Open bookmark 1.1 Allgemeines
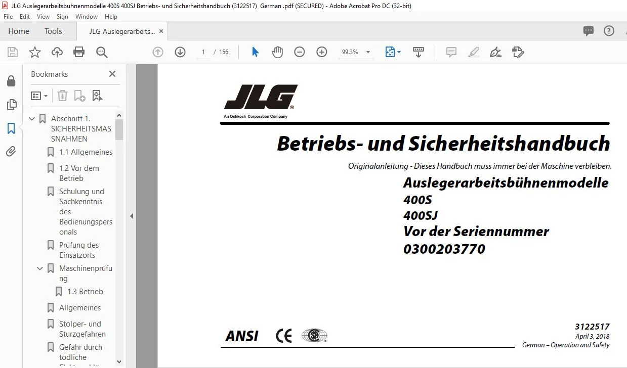627x368 pixels. point(86,152)
